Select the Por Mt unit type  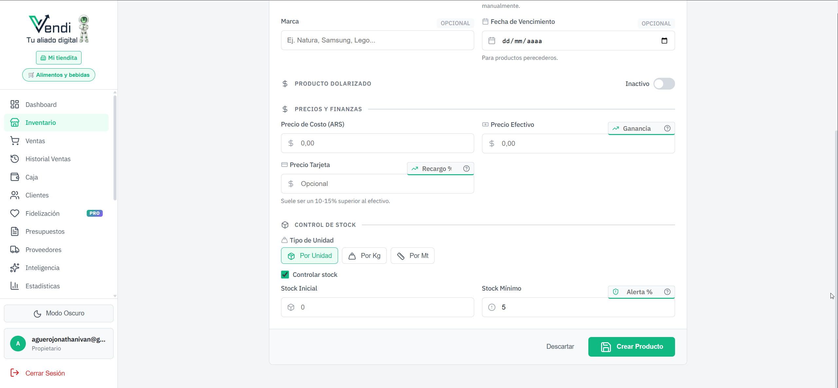(412, 256)
